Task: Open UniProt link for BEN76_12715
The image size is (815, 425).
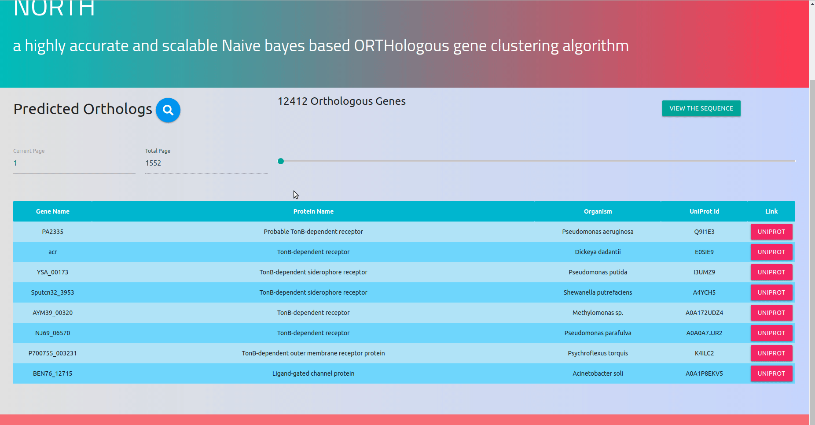Action: 771,373
